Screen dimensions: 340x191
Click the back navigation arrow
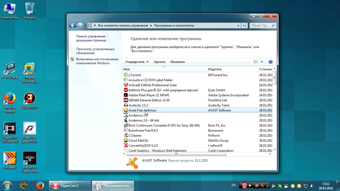(73, 25)
